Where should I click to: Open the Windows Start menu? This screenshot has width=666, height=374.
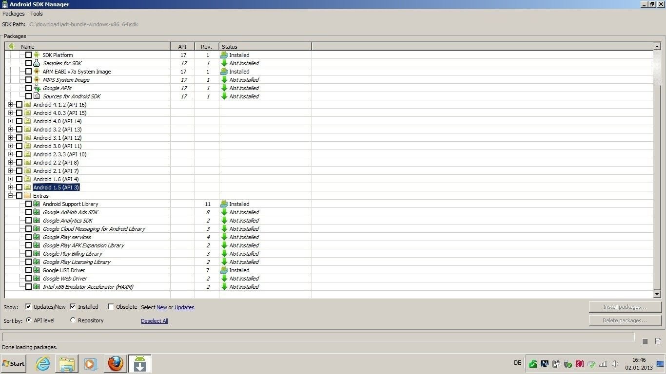(x=14, y=364)
